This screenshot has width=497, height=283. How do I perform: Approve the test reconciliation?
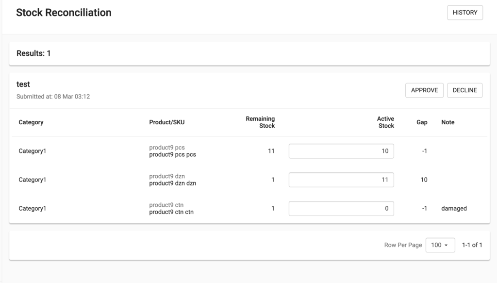coord(424,90)
